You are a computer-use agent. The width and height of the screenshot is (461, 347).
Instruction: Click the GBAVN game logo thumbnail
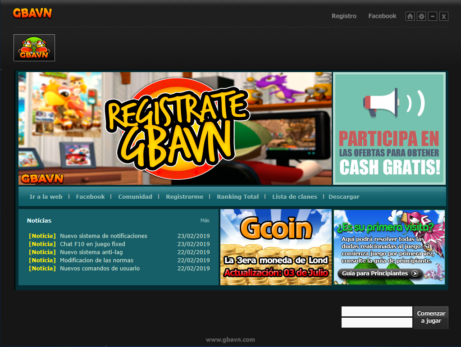coord(34,48)
